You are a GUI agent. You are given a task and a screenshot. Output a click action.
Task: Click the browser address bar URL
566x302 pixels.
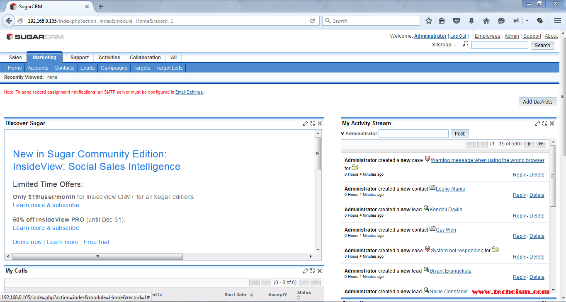100,21
